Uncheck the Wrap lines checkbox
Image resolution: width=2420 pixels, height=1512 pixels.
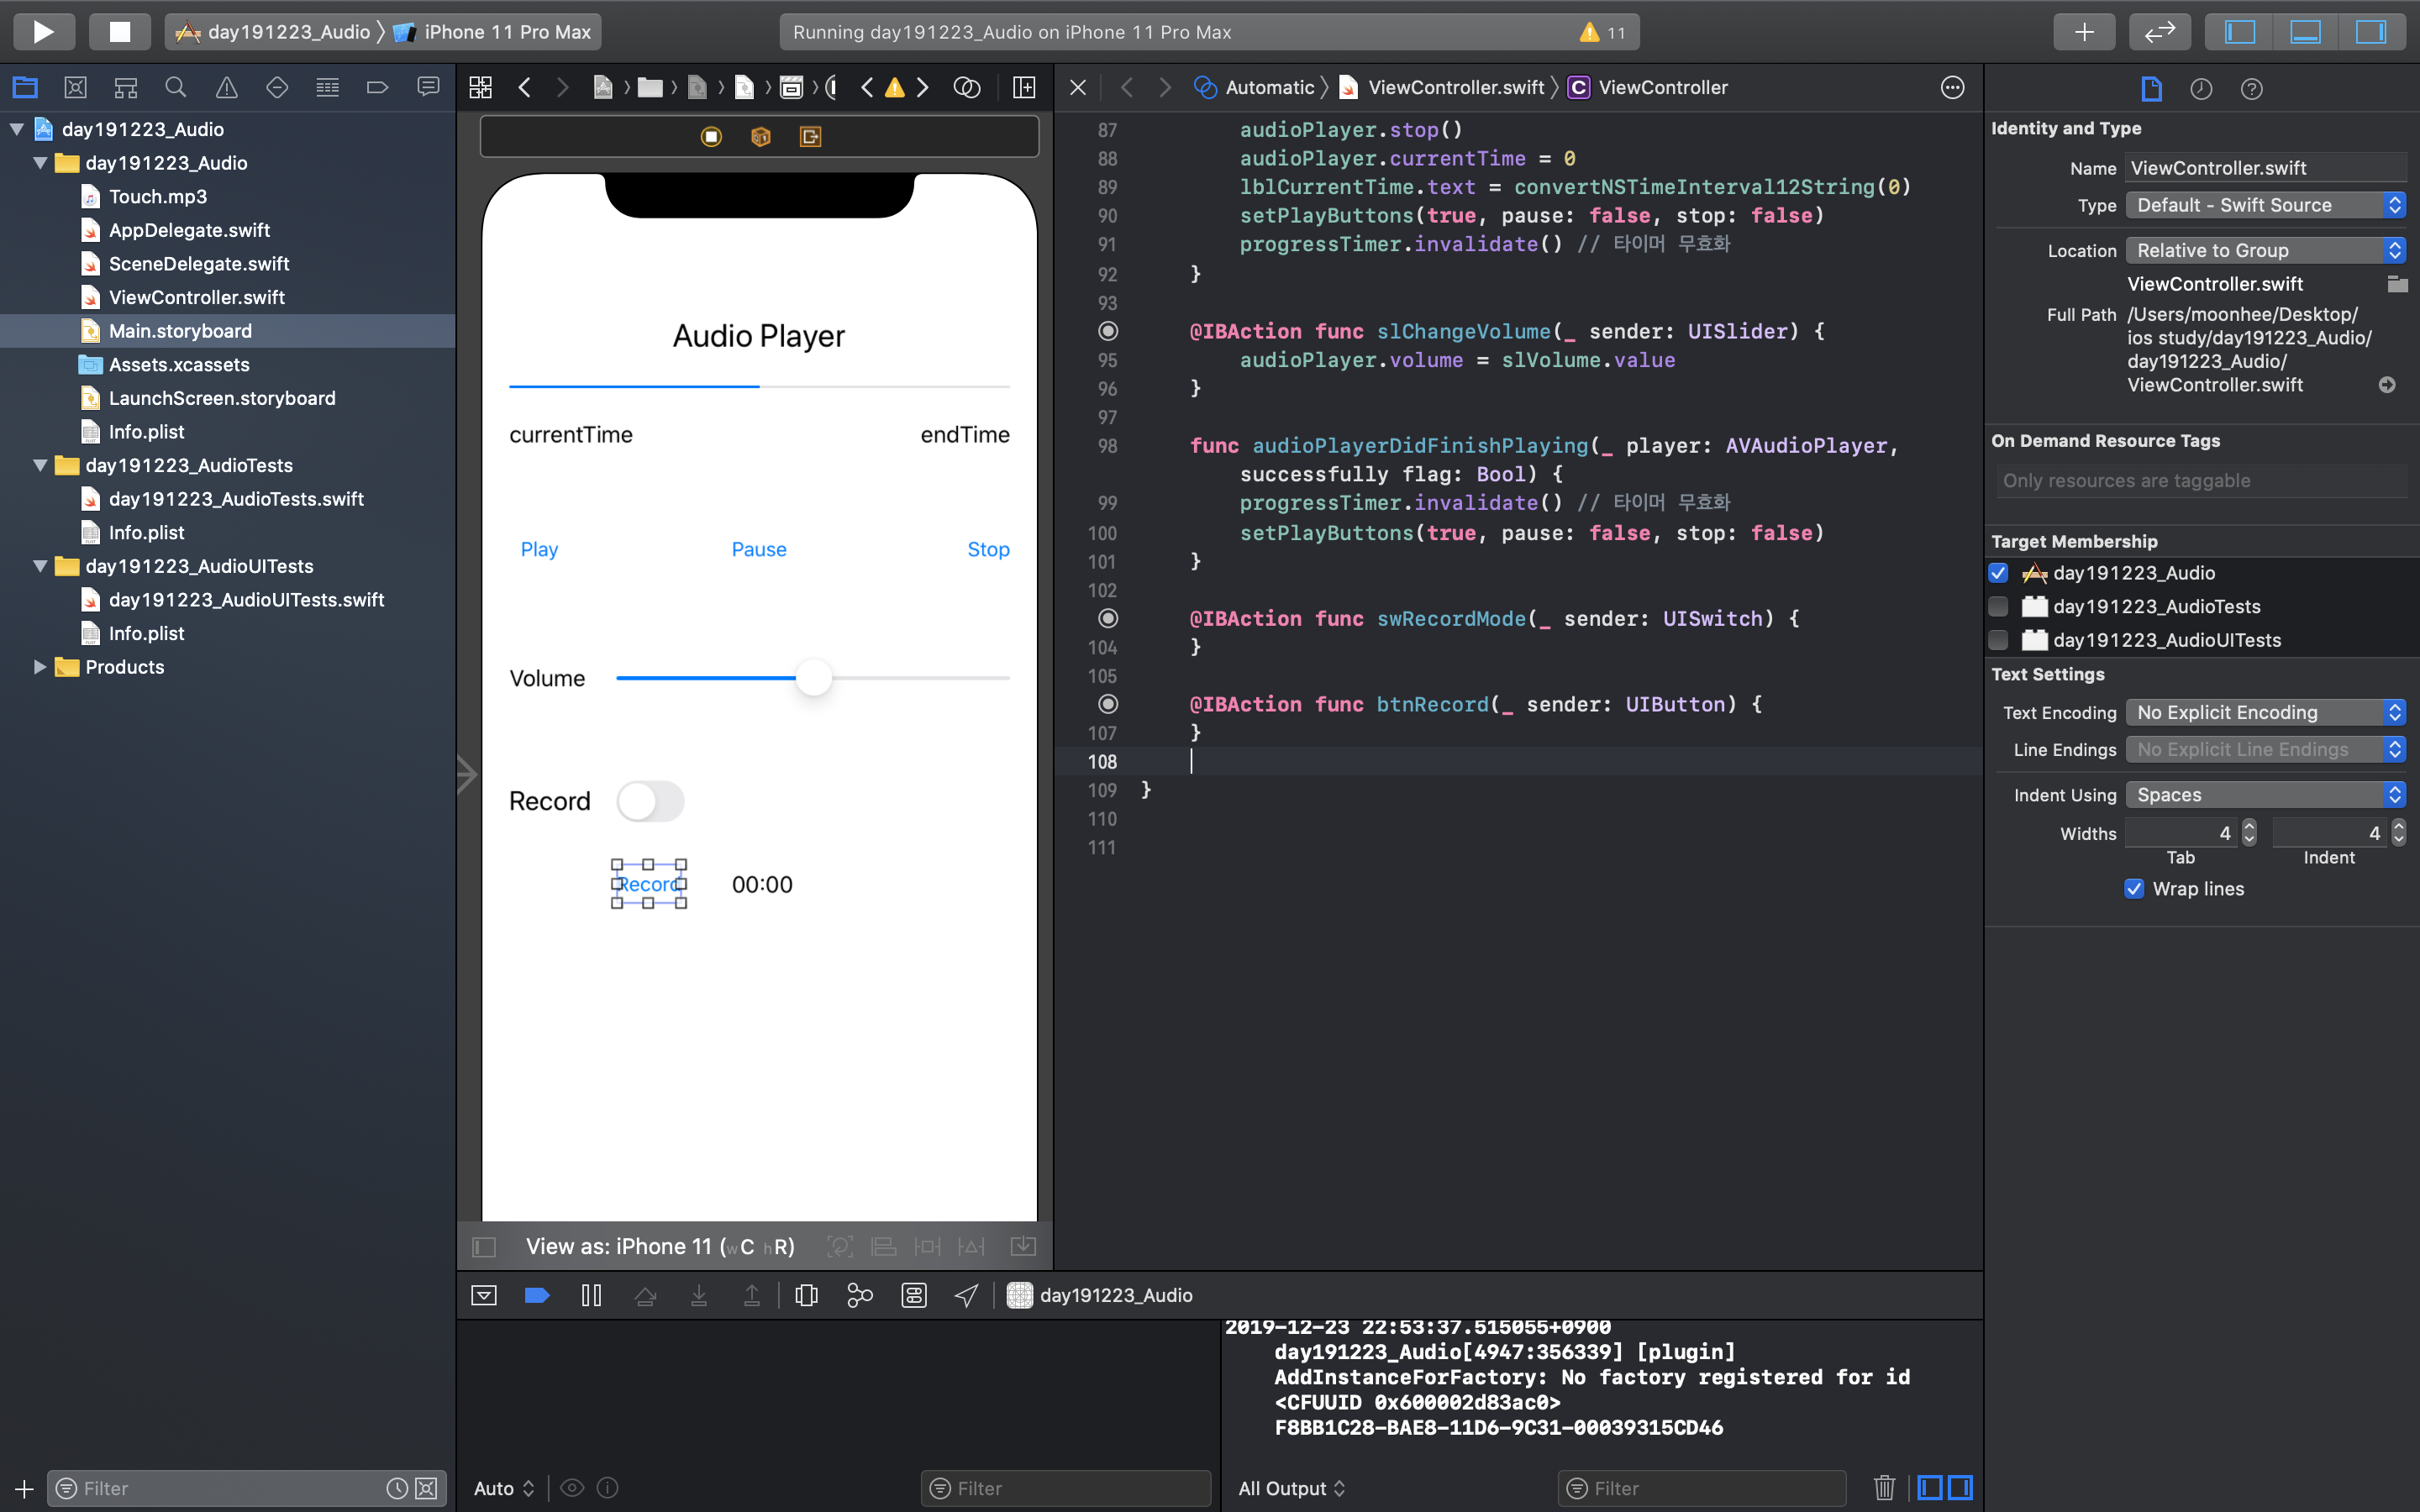[2134, 889]
